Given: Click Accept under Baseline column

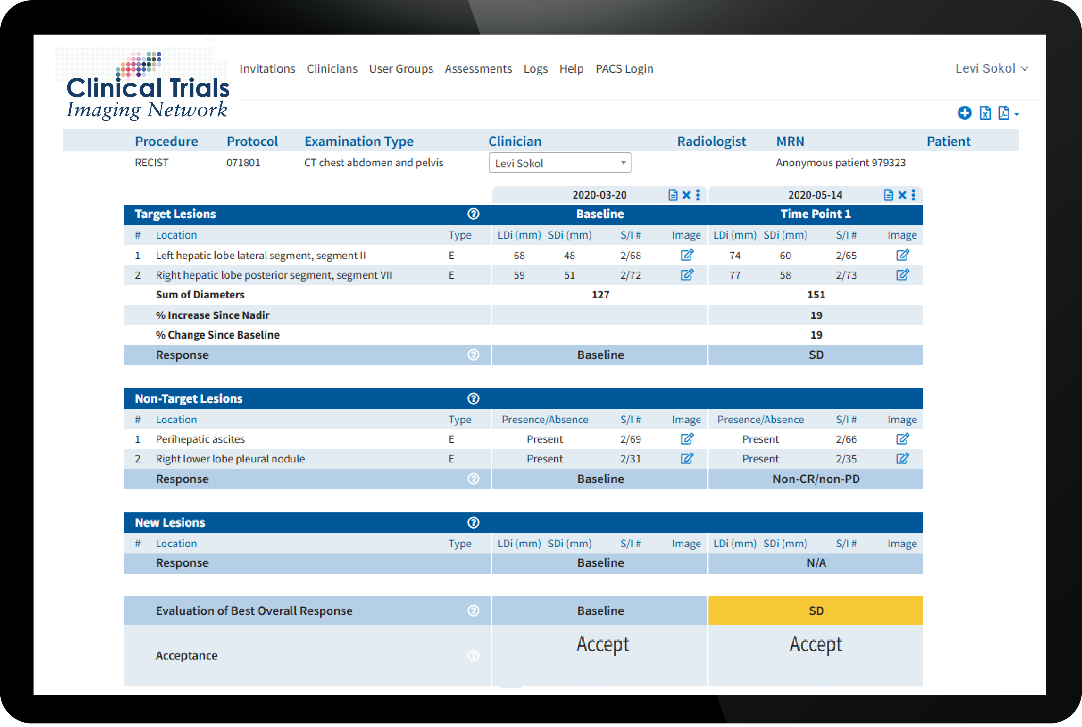Looking at the screenshot, I should 603,645.
